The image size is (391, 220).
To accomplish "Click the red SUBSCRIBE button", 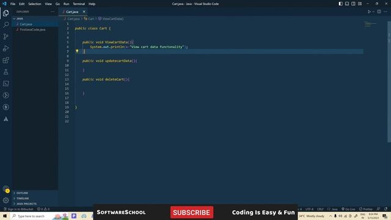I will click(192, 212).
